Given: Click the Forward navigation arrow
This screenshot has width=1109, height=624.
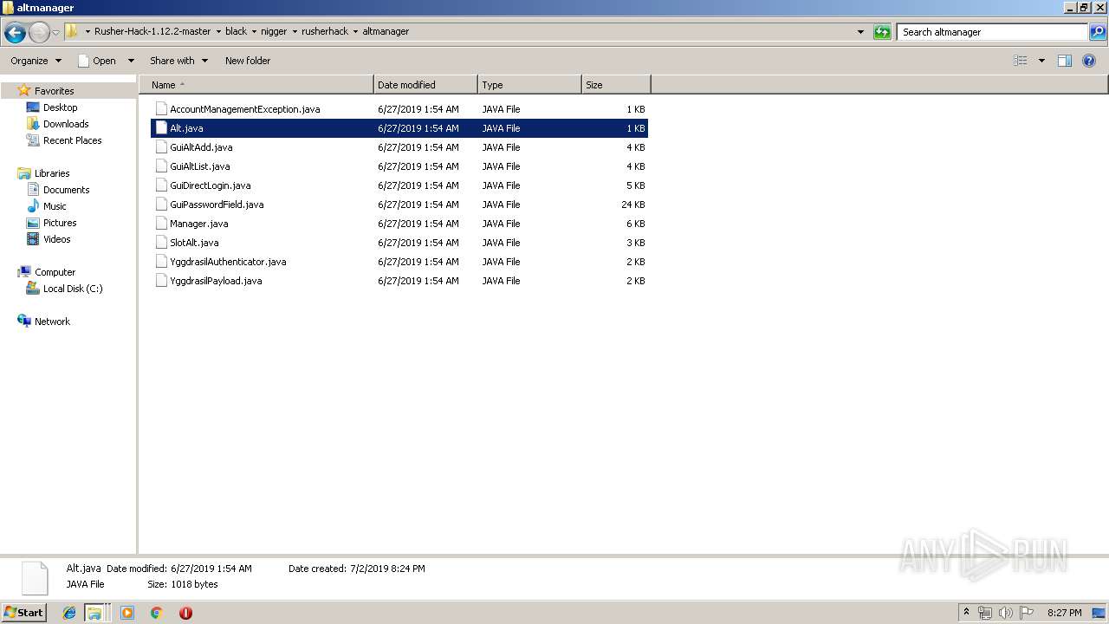Looking at the screenshot, I should pos(39,33).
